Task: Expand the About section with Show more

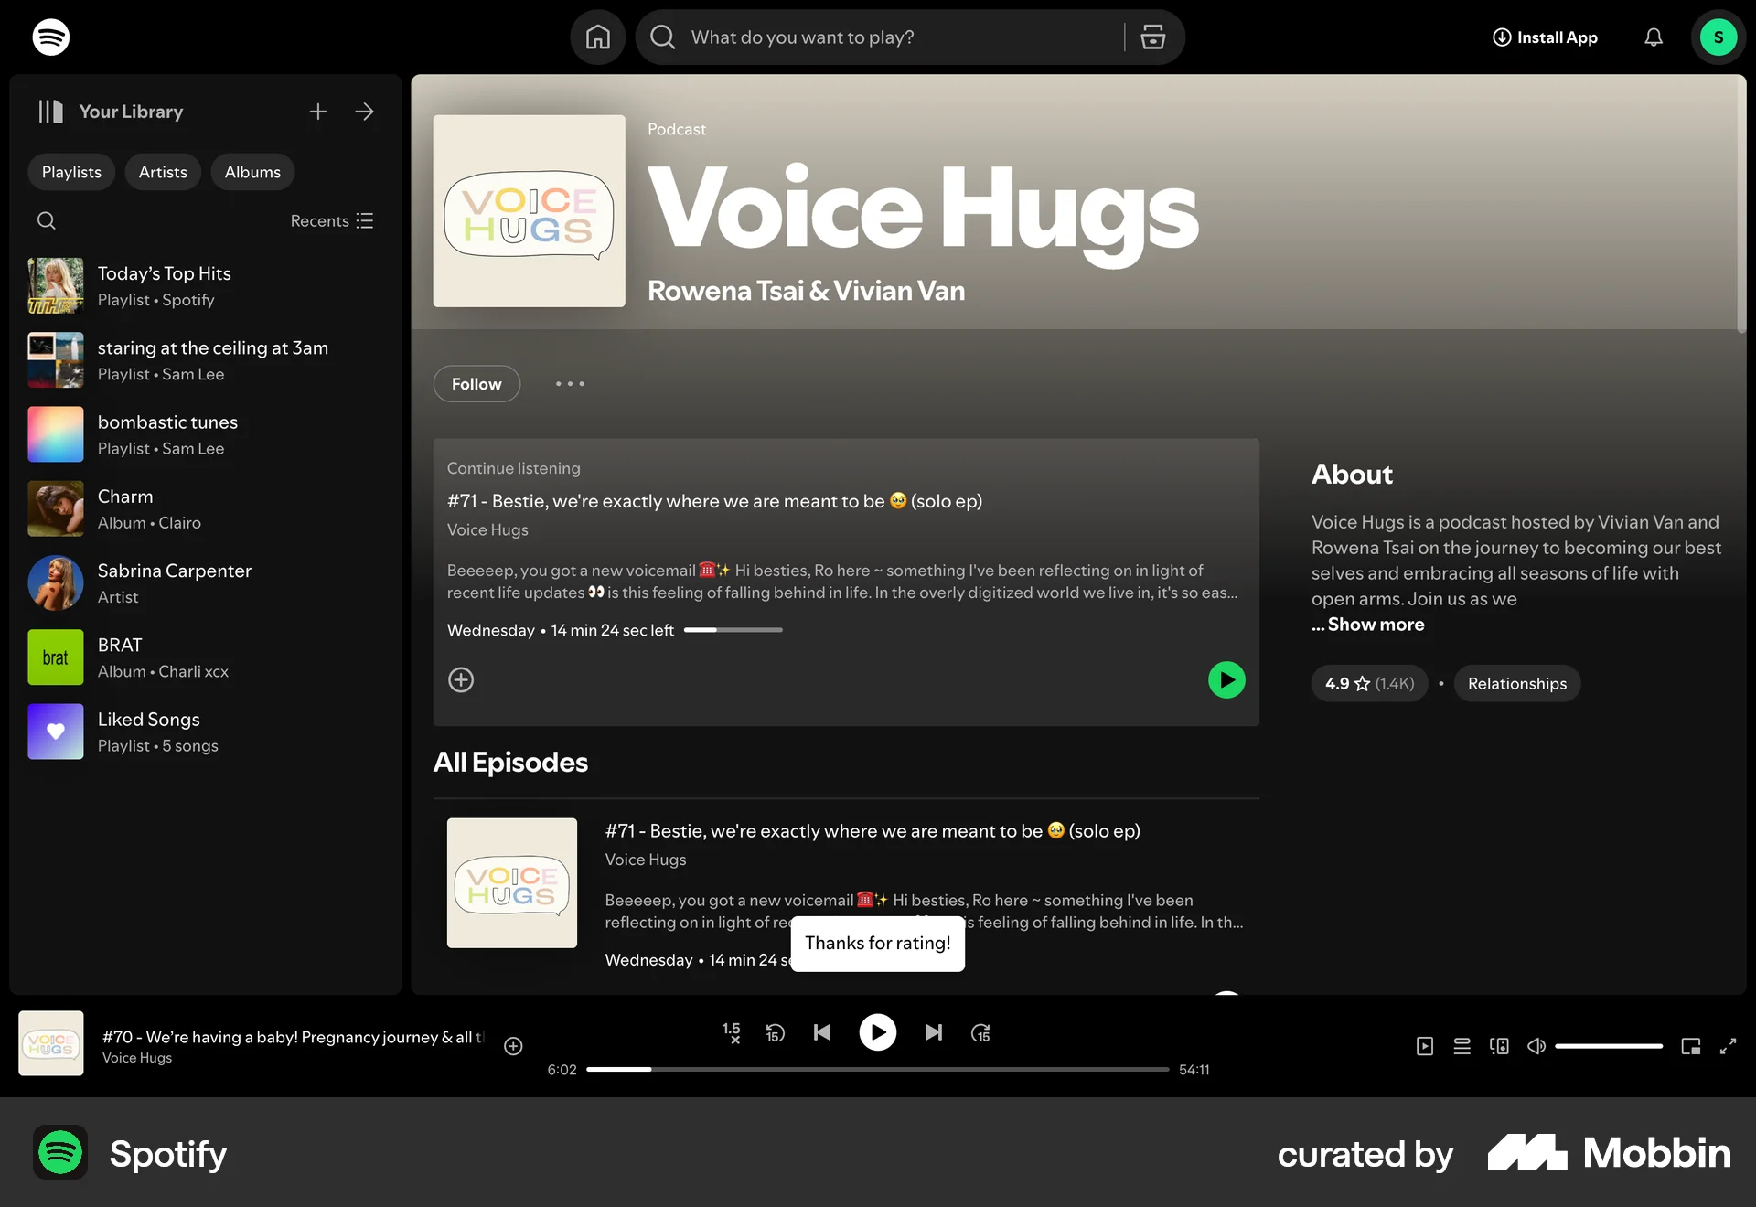Action: click(1367, 625)
